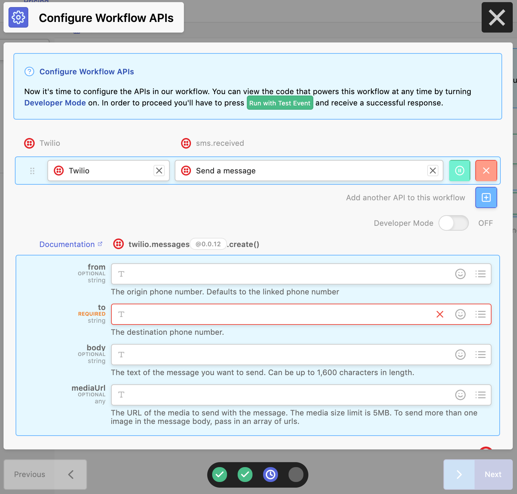Click the text type icon in the from field
Image resolution: width=517 pixels, height=494 pixels.
[121, 274]
